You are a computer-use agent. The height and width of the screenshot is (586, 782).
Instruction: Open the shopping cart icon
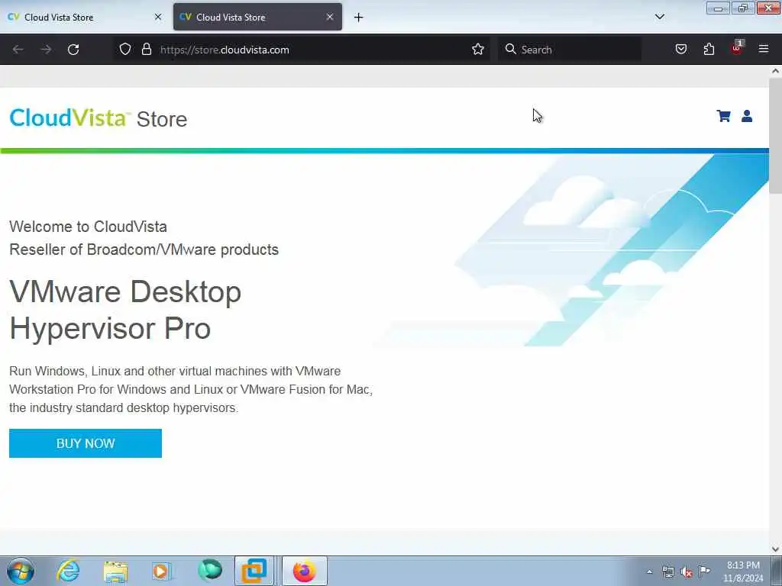[723, 116]
